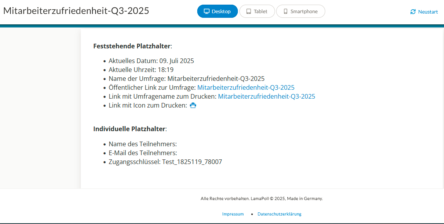Switch to the Tablet preview

257,12
